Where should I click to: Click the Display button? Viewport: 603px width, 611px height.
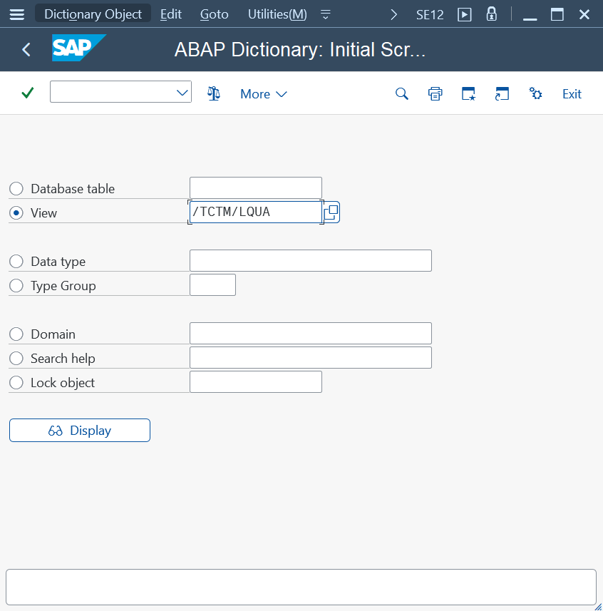[x=80, y=431]
